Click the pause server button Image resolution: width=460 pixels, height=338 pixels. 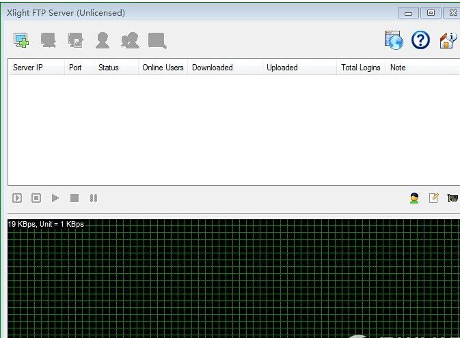pos(94,198)
